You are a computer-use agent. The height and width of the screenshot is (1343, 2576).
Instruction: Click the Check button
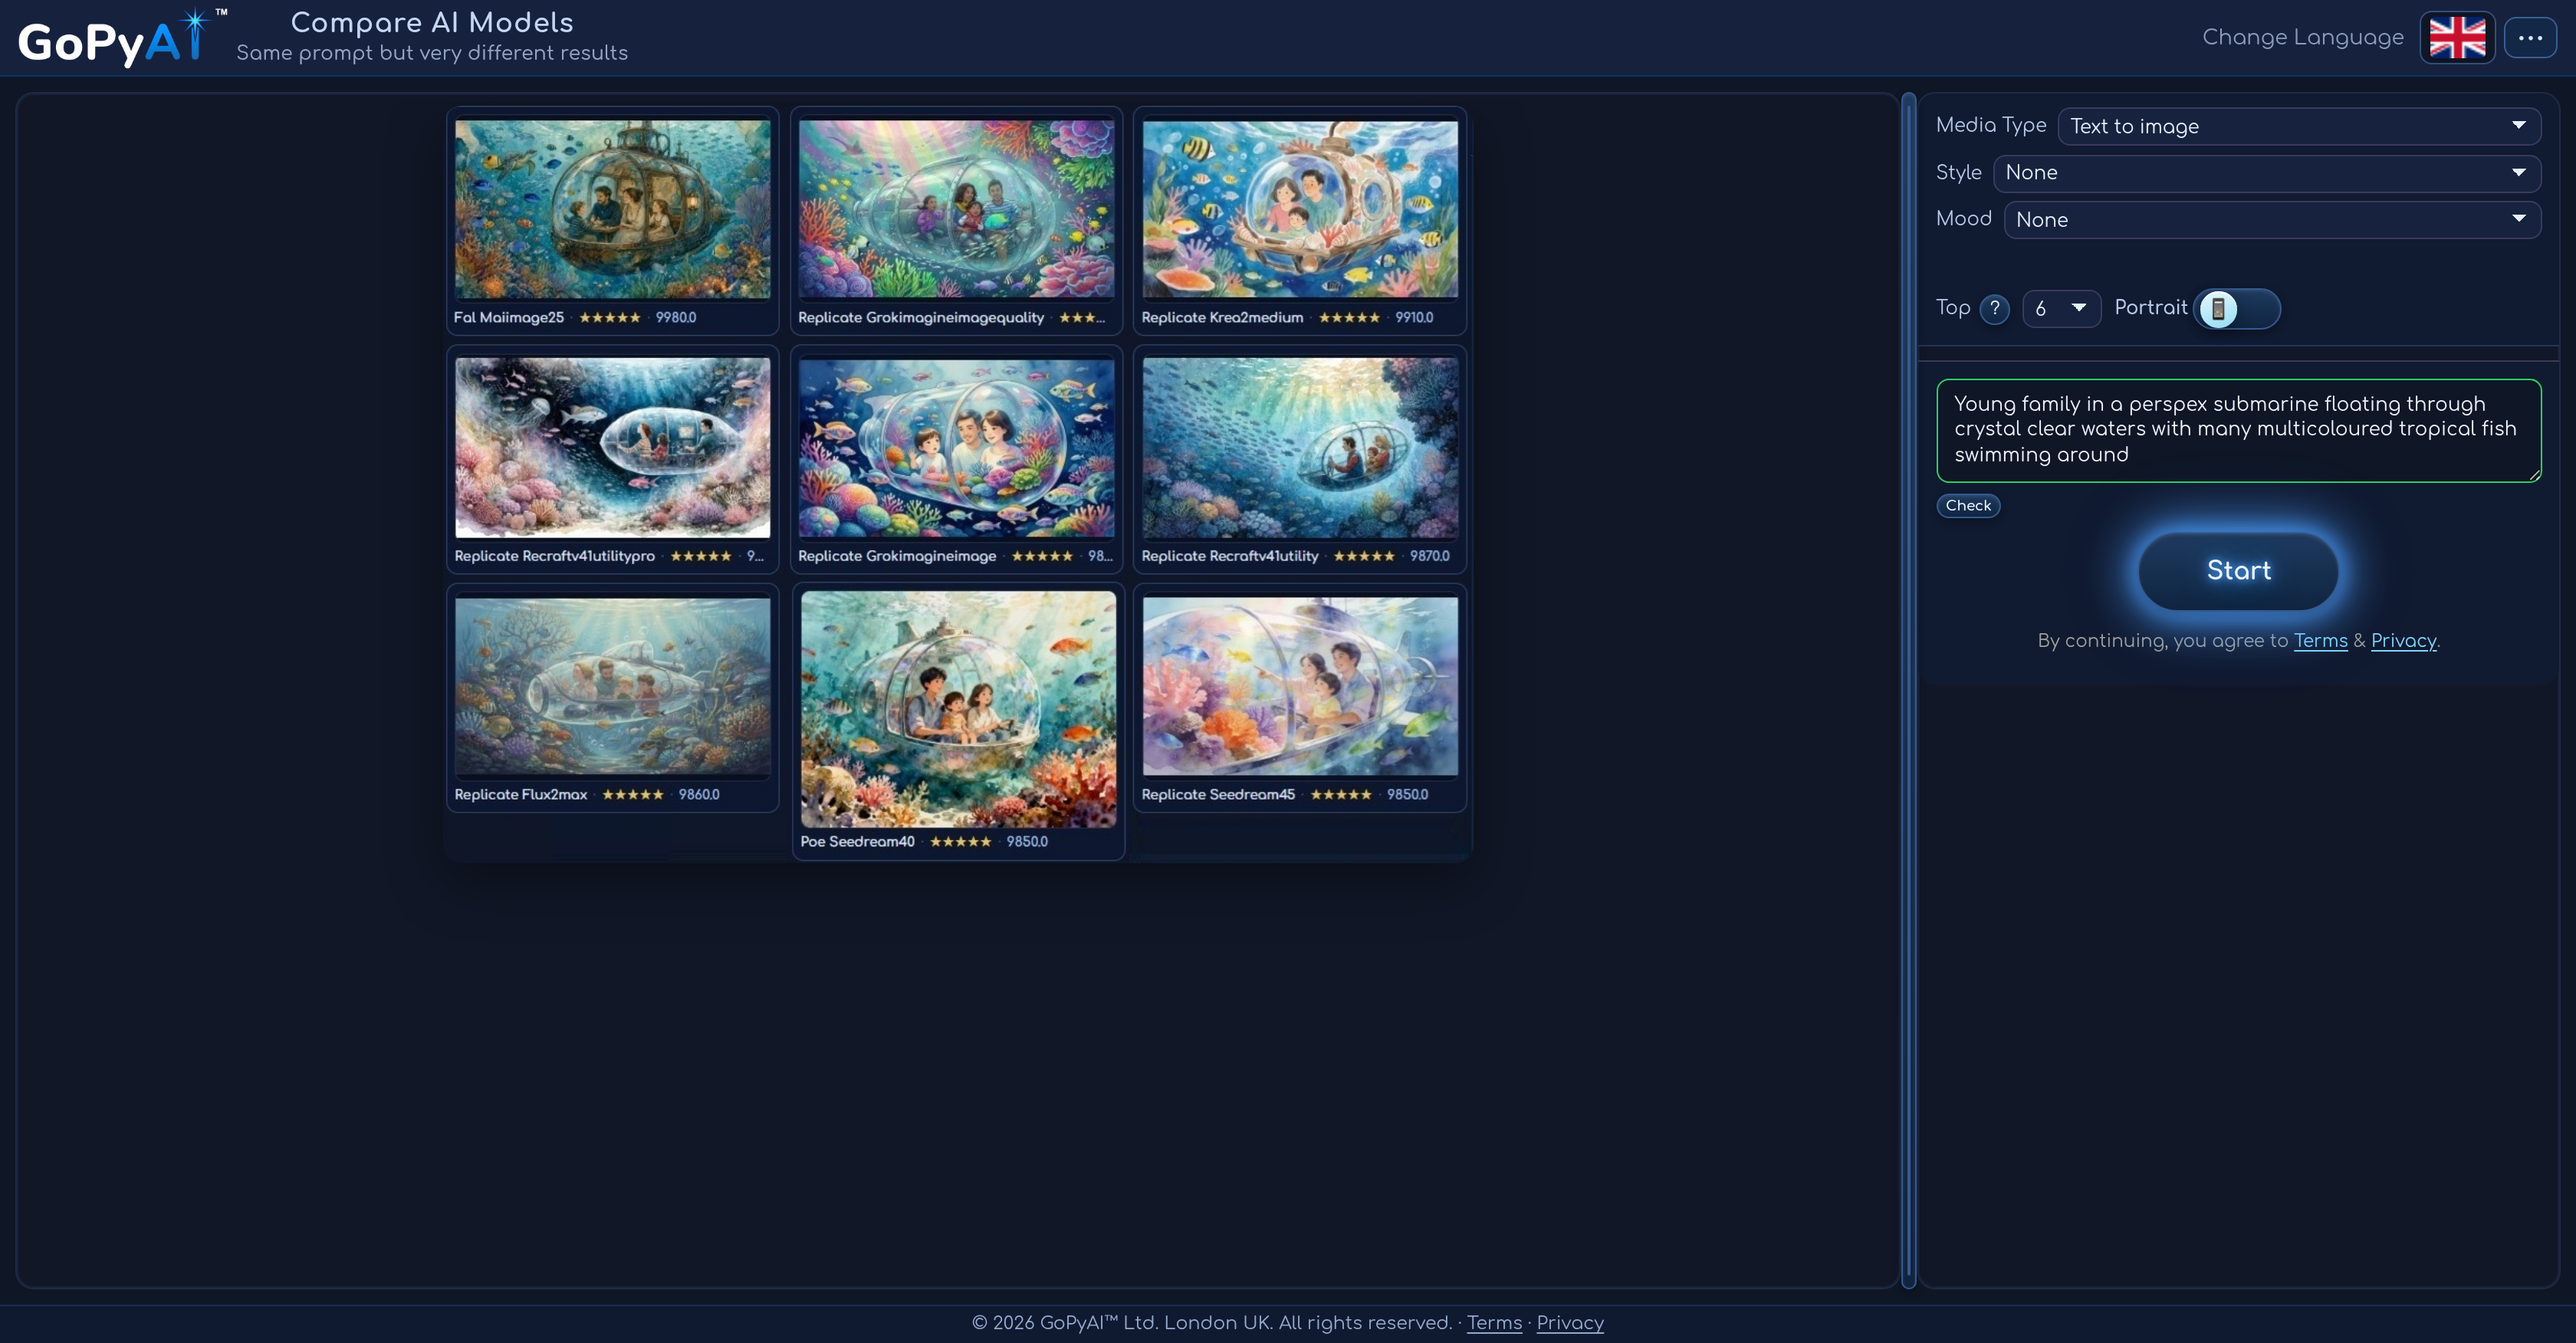[x=1968, y=506]
